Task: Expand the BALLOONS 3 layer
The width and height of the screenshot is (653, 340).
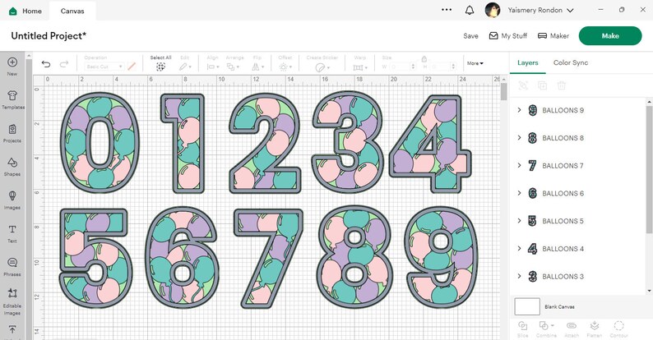Action: [519, 276]
